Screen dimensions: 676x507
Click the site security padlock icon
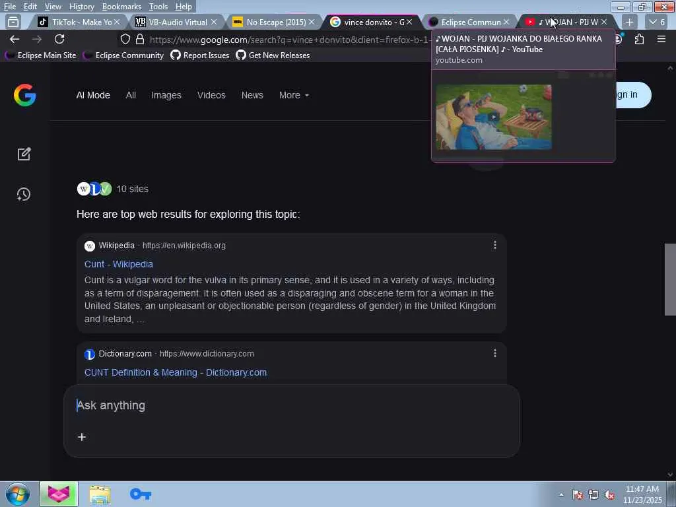140,39
